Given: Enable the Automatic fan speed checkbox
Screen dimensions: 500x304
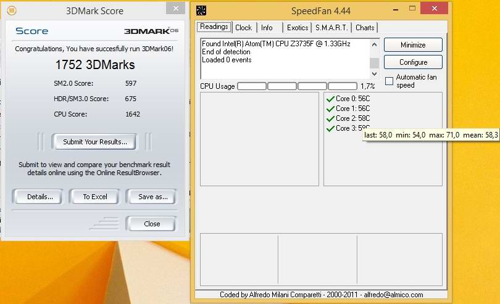Looking at the screenshot, I should tap(389, 81).
